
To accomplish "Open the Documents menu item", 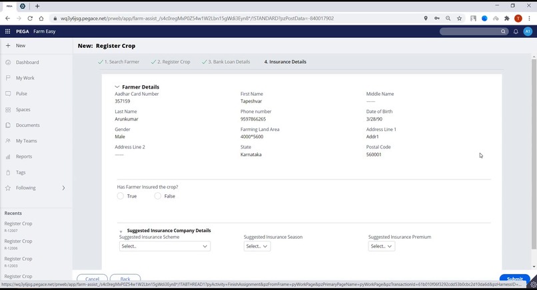I will pyautogui.click(x=28, y=125).
